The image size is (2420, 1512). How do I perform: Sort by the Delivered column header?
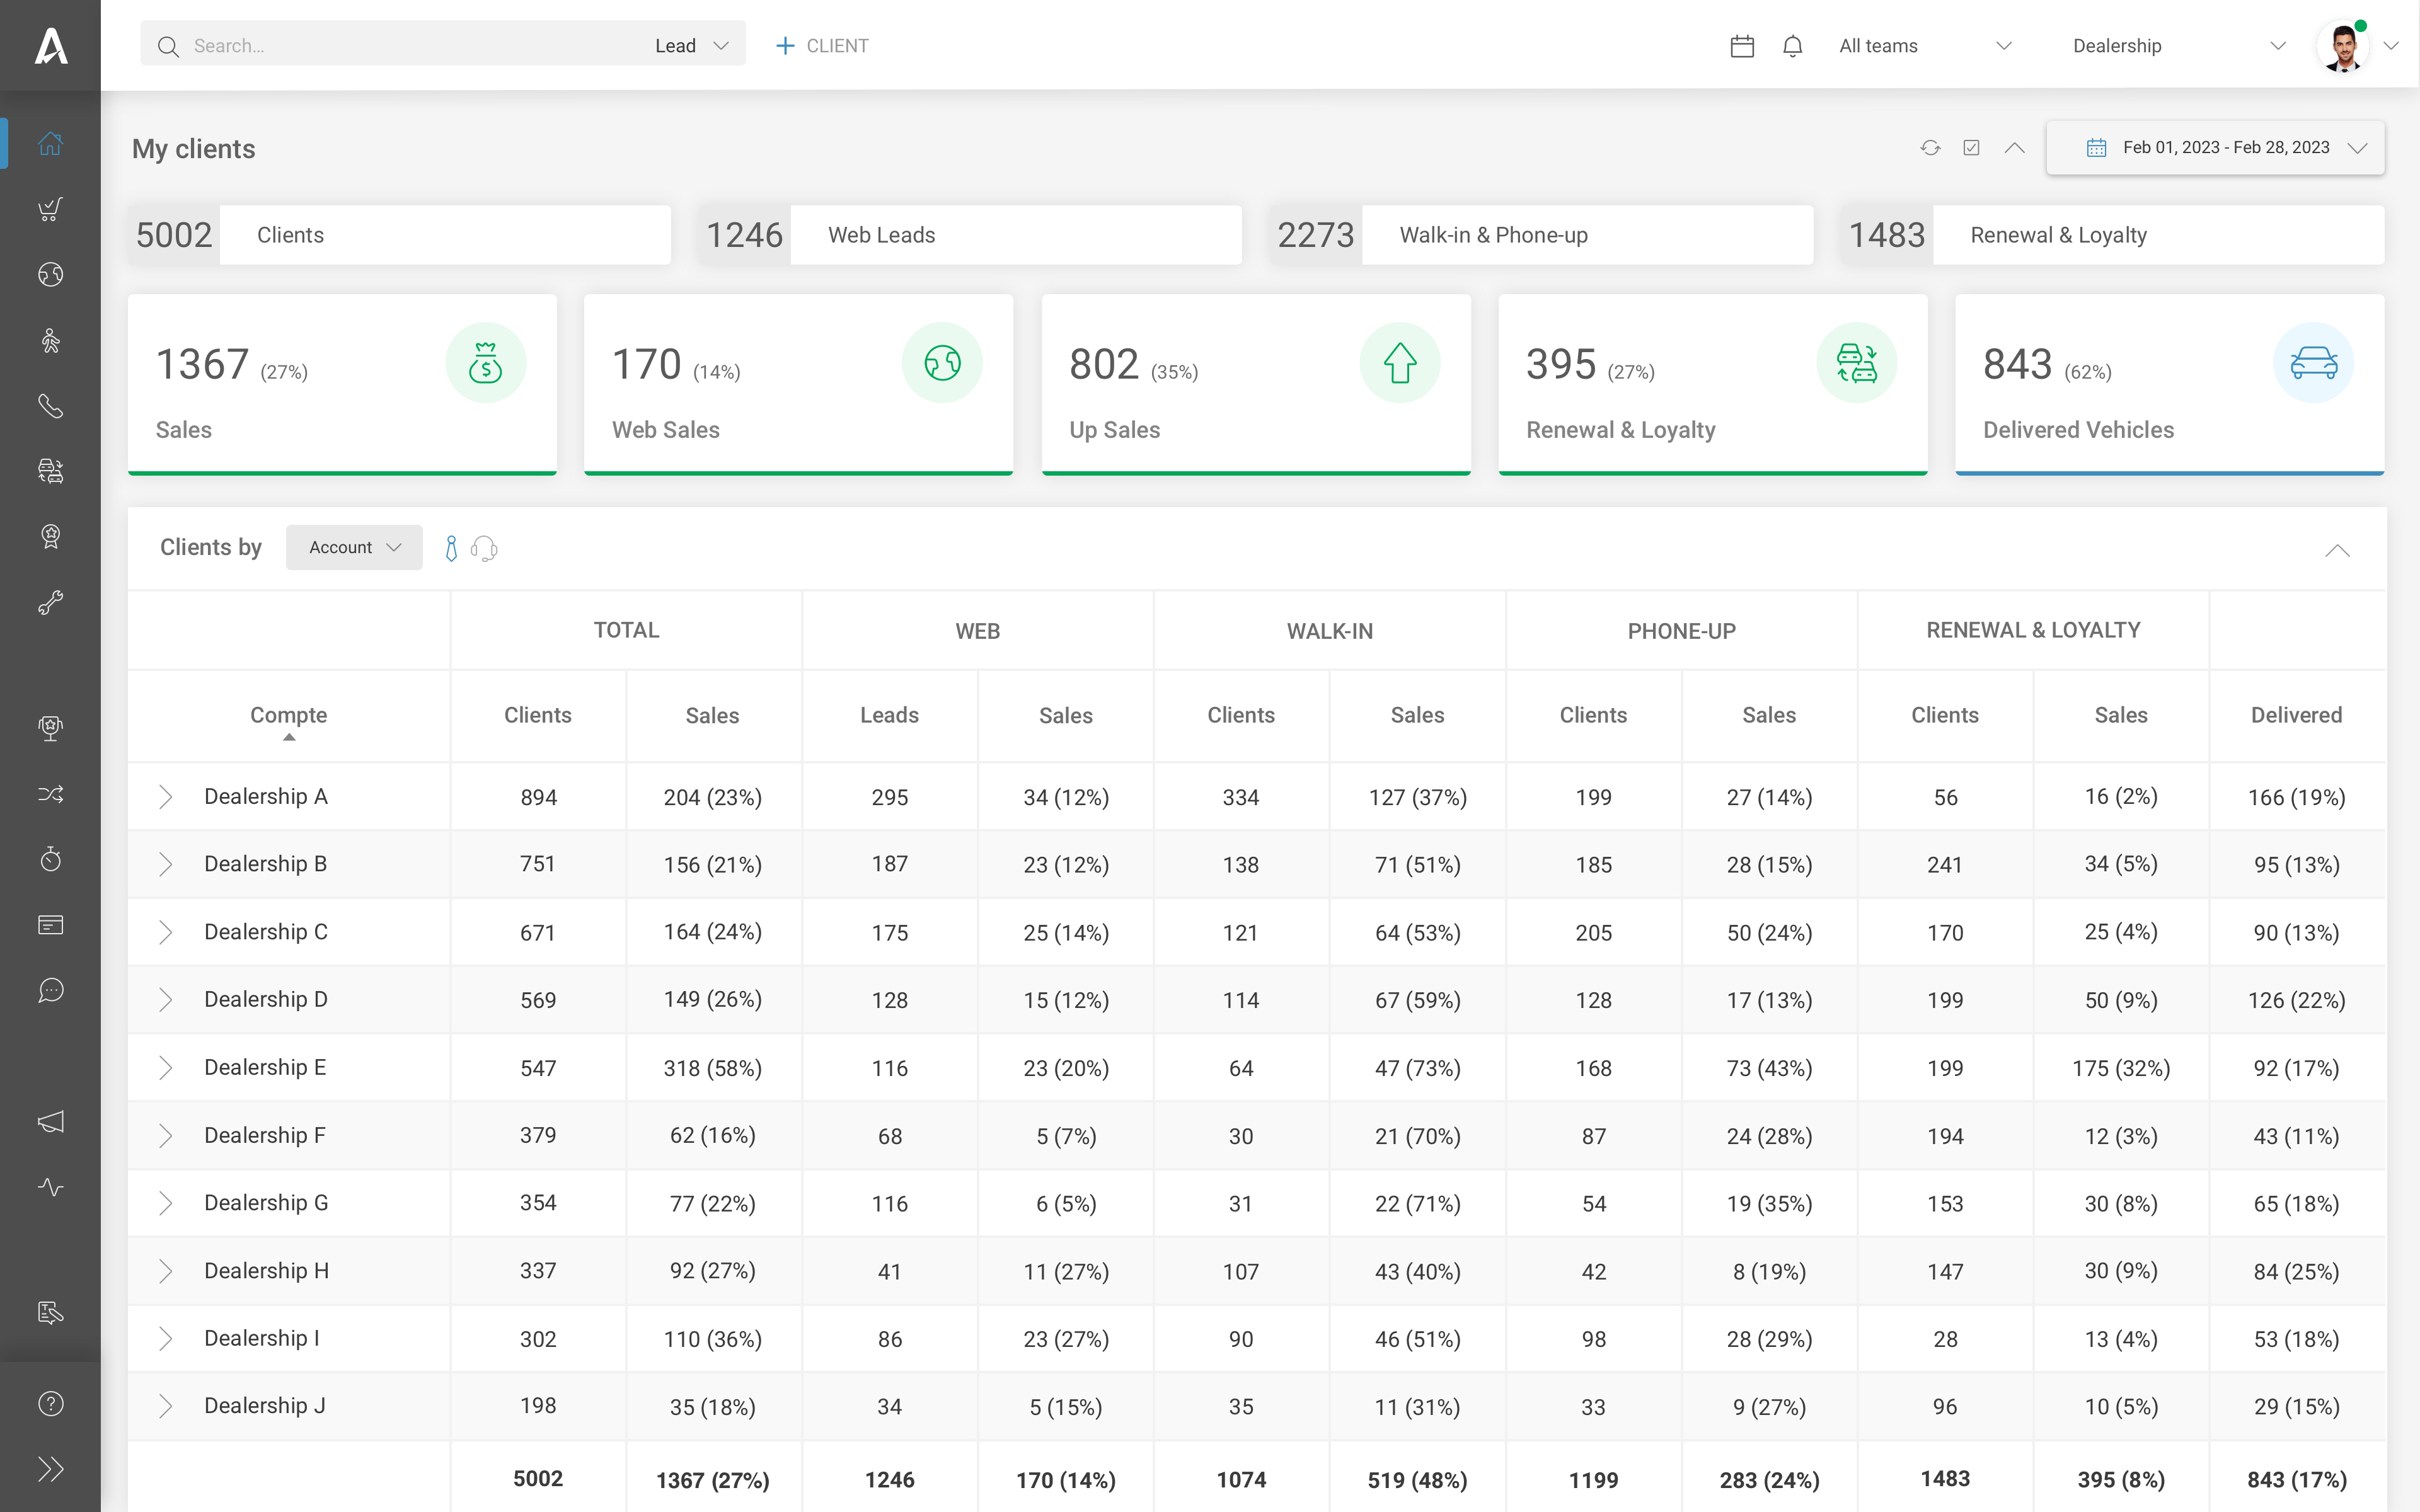click(2296, 715)
